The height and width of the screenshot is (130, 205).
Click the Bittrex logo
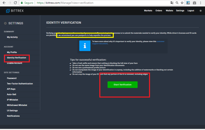click(x=15, y=11)
